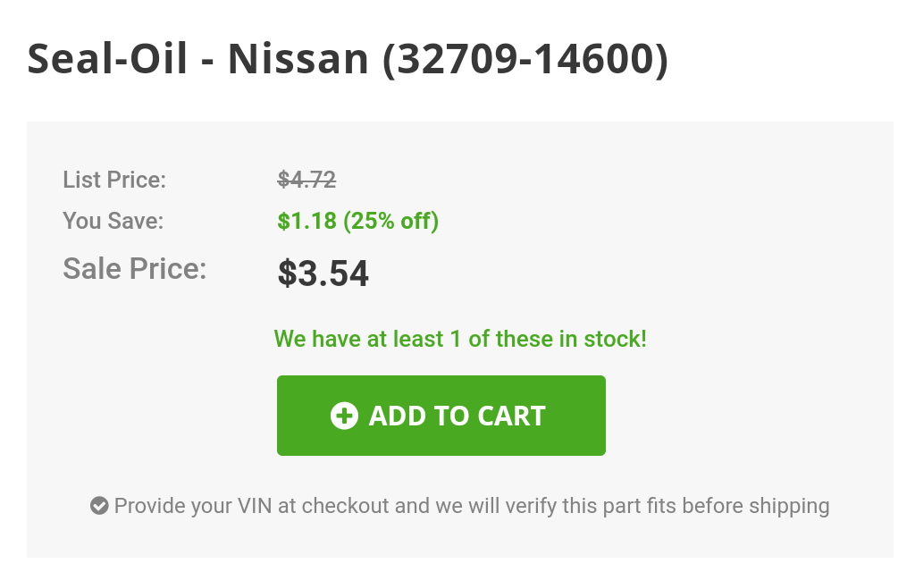Click the 'We have at least 1' stock message

tap(367, 339)
